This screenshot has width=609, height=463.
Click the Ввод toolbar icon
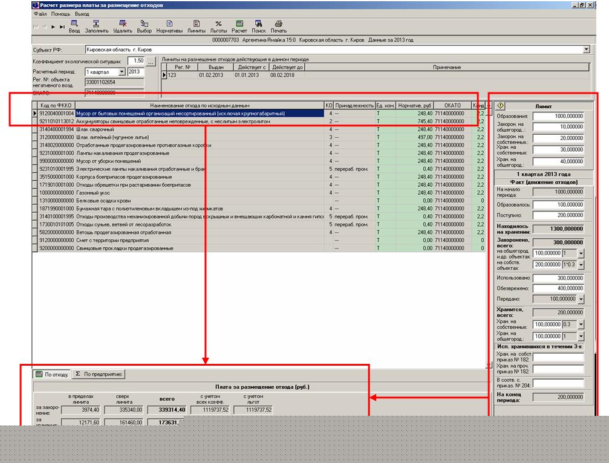coord(74,24)
